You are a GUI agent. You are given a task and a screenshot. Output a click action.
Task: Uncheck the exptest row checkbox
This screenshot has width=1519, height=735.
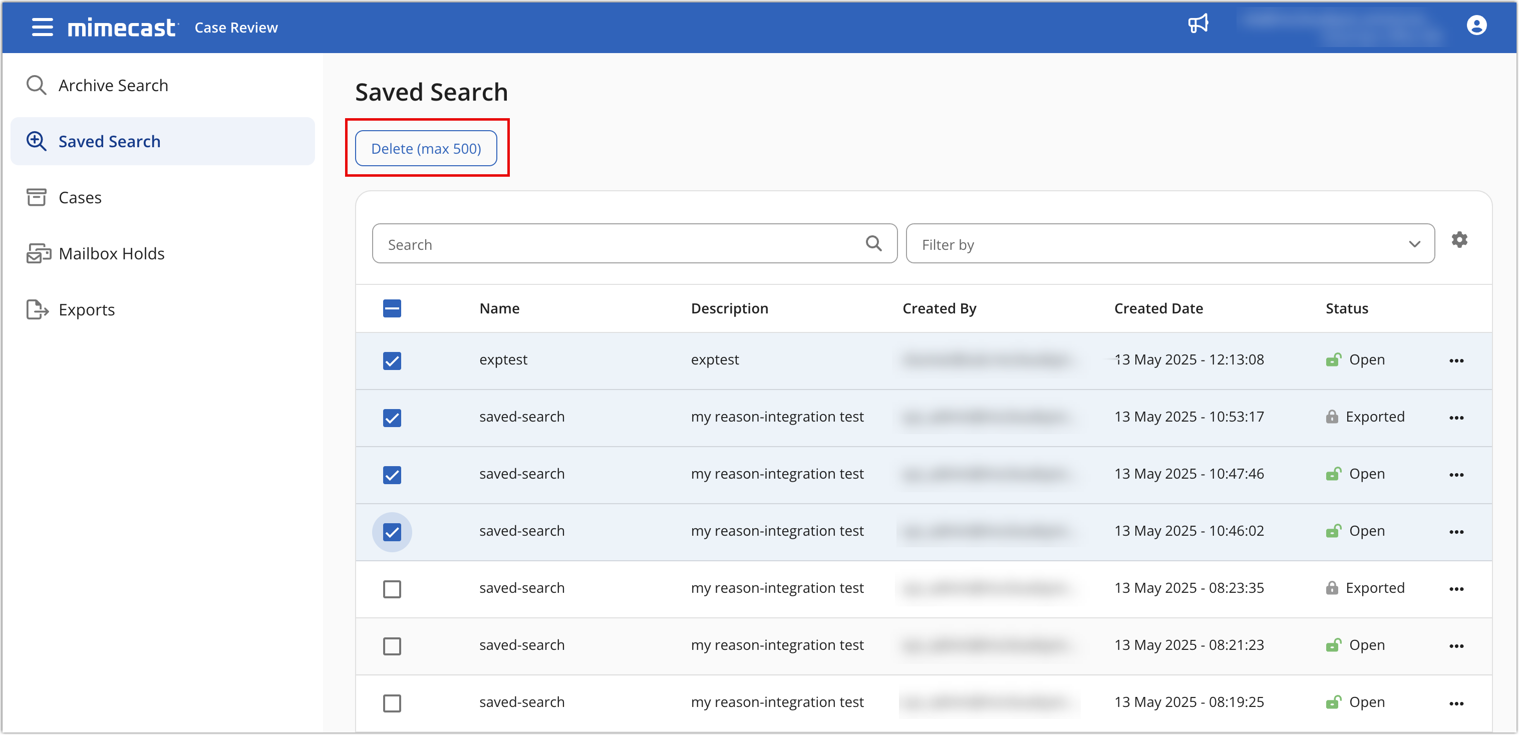(x=392, y=360)
